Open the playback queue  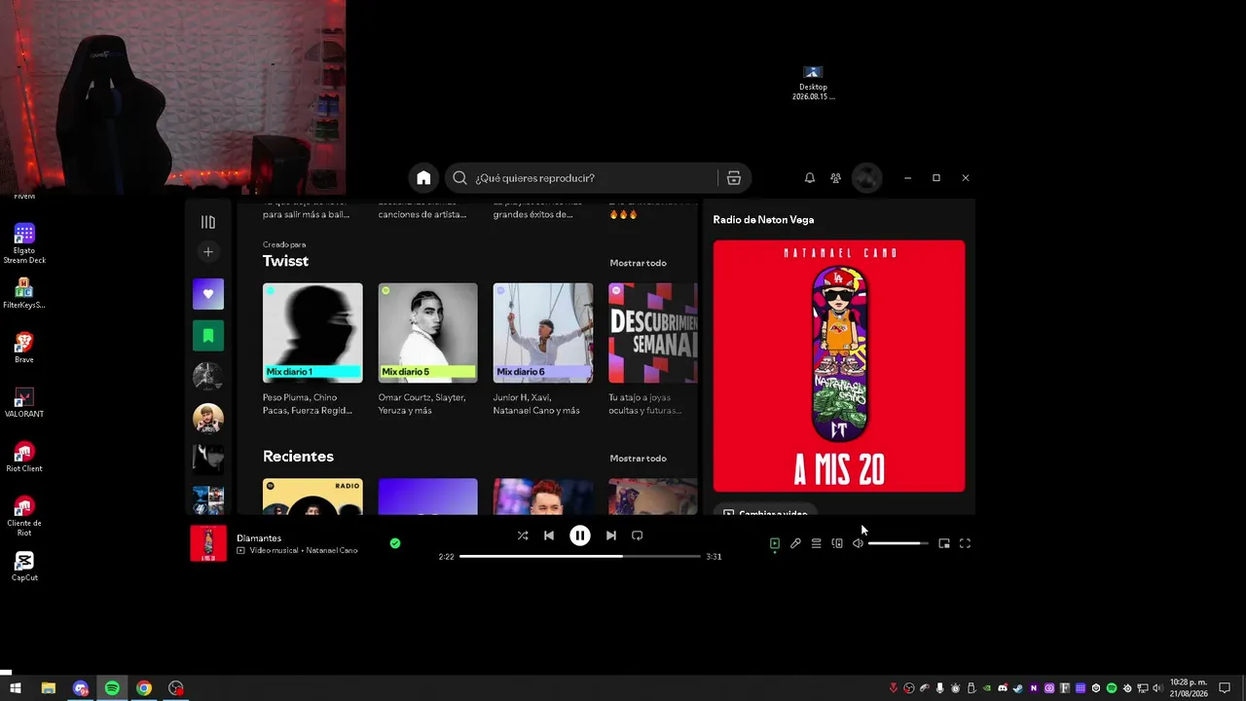click(x=817, y=543)
